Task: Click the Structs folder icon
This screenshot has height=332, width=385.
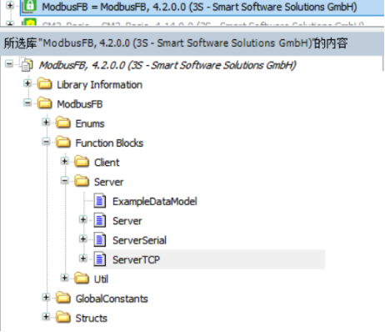Action: point(63,318)
